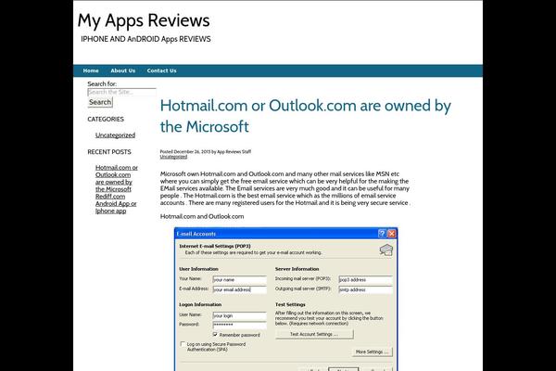Screen dimensions: 556x371
Task: Click the post date and author line
Action: coord(206,151)
